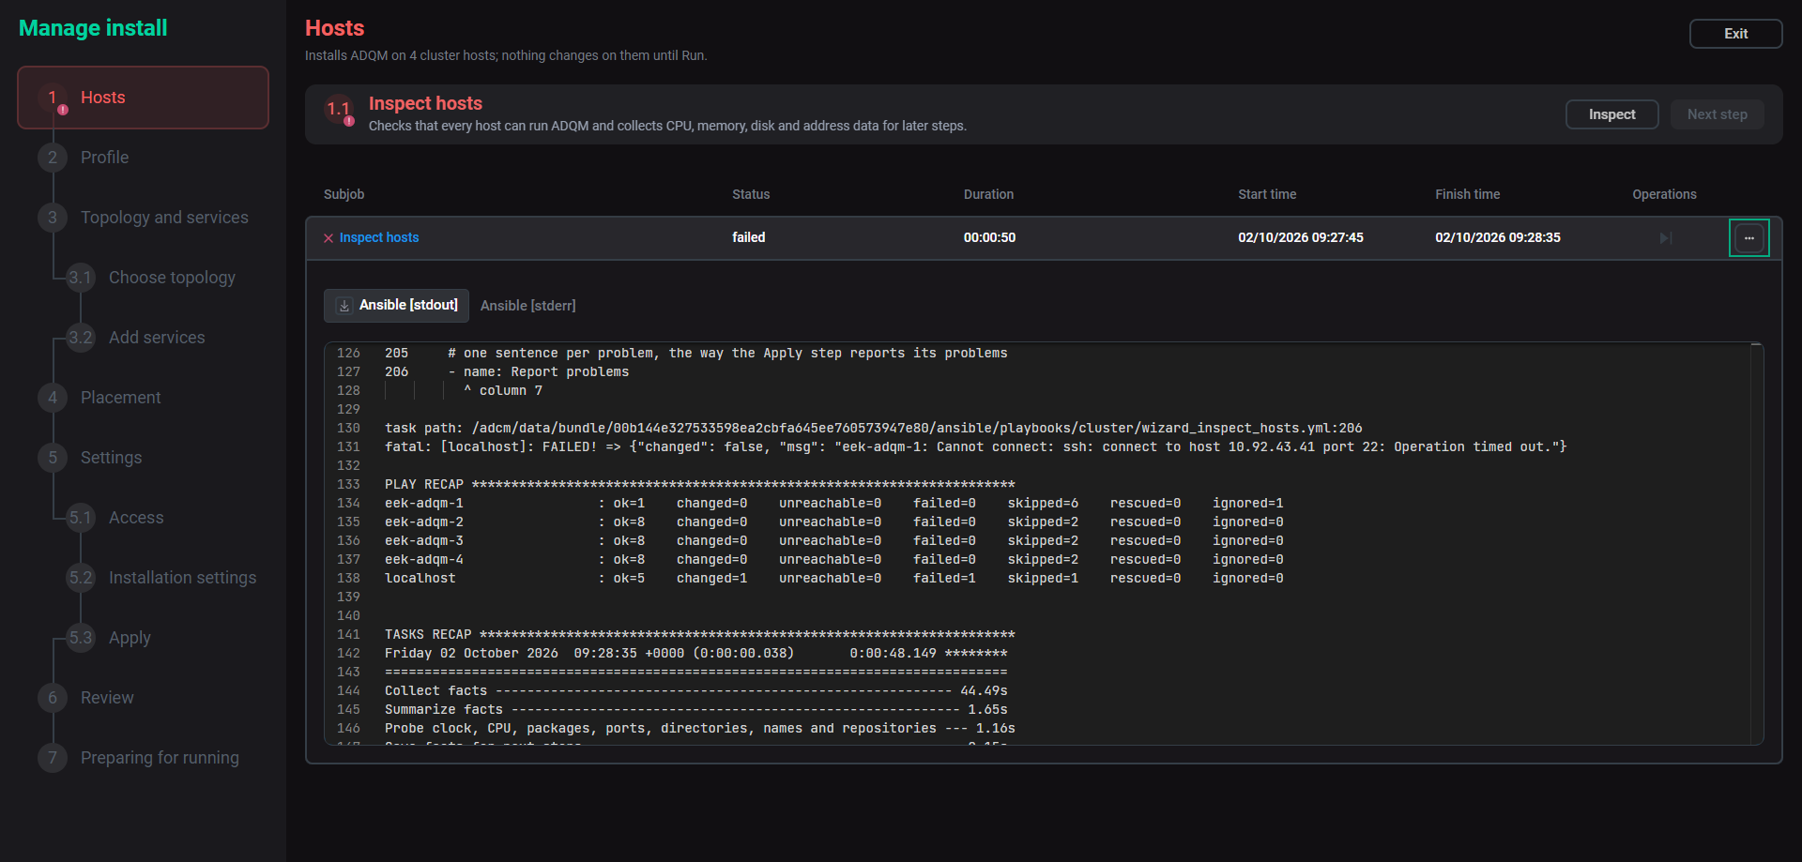
Task: Click finish time 02/10/2026 09:28:35
Action: (x=1498, y=238)
